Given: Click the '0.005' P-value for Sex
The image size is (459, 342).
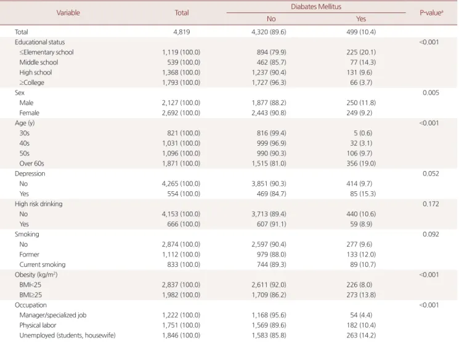Looking at the screenshot, I should pyautogui.click(x=431, y=93).
